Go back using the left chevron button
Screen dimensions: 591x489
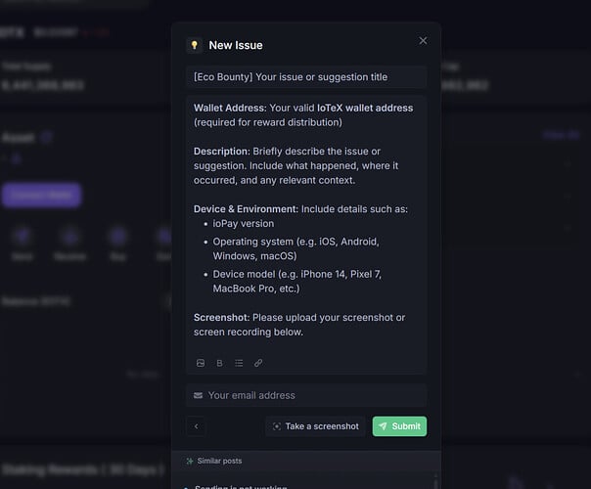[196, 426]
